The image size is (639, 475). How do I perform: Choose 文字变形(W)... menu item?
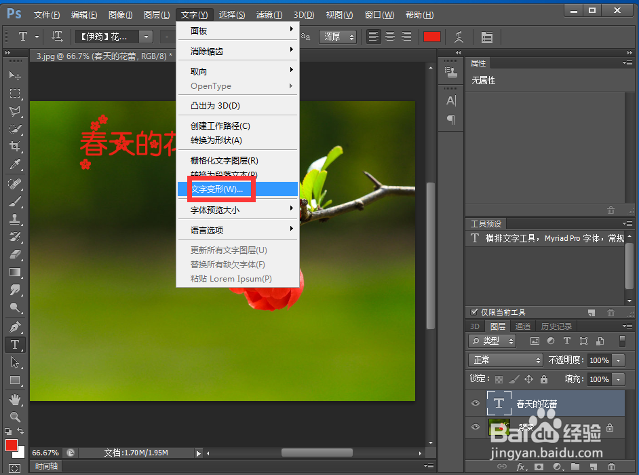(237, 189)
